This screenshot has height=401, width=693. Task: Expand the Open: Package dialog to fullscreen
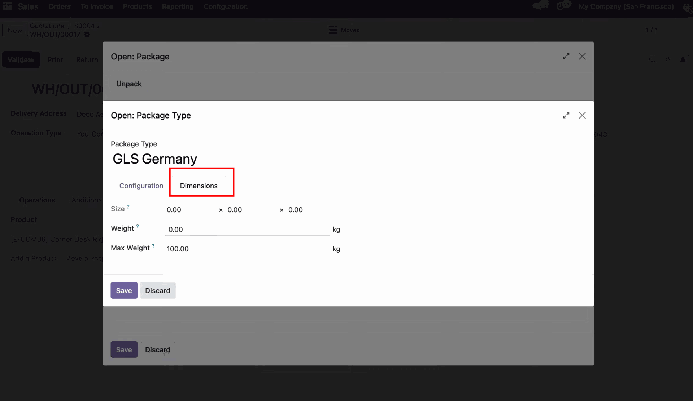point(566,56)
